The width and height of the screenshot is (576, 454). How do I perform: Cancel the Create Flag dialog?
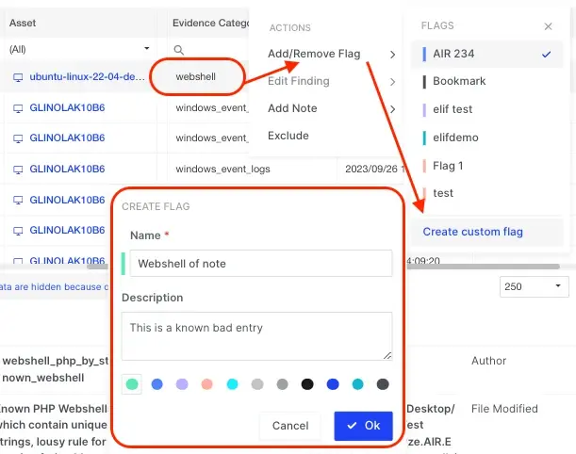click(290, 426)
